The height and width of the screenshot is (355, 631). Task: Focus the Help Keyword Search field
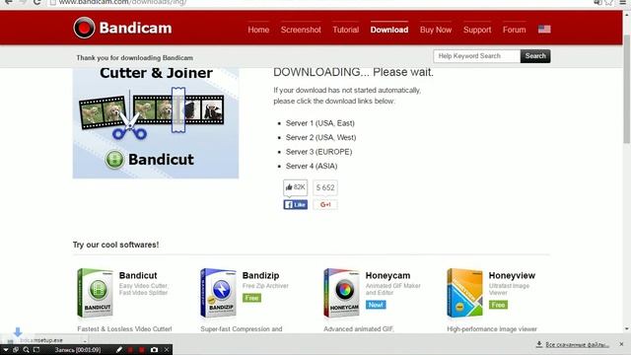pyautogui.click(x=476, y=56)
